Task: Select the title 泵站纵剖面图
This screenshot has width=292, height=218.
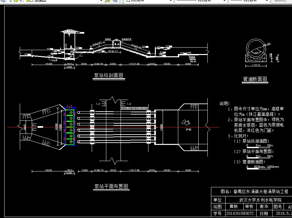Action: (x=109, y=75)
